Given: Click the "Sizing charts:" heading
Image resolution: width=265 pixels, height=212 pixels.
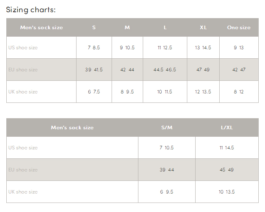Looking at the screenshot, I should [31, 9].
